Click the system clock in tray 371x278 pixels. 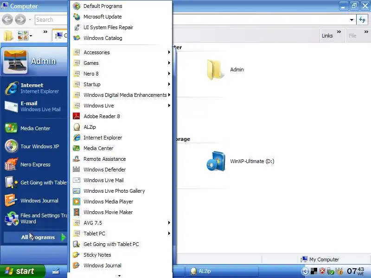(x=356, y=271)
